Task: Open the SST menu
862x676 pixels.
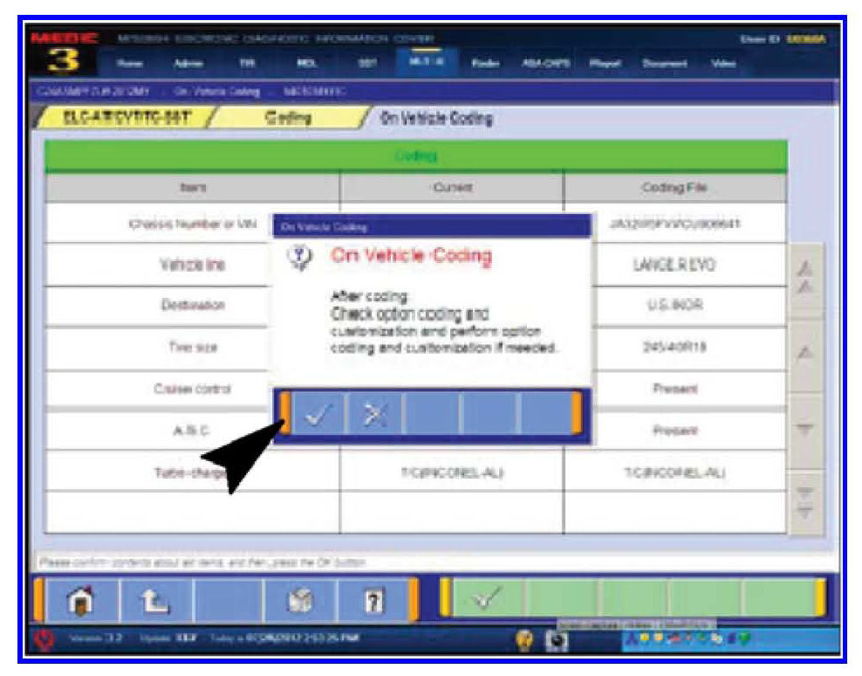Action: (367, 64)
